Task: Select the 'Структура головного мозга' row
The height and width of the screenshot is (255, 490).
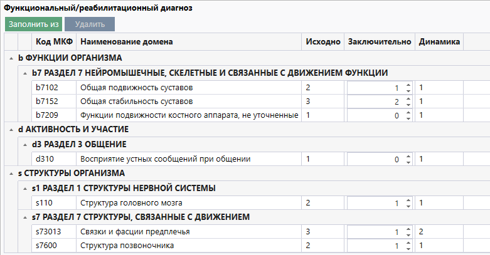Action: (188, 202)
